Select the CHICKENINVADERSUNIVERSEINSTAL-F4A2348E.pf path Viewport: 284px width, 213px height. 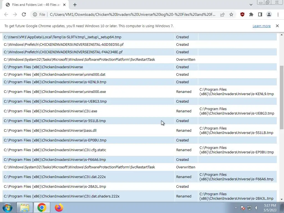(88, 52)
